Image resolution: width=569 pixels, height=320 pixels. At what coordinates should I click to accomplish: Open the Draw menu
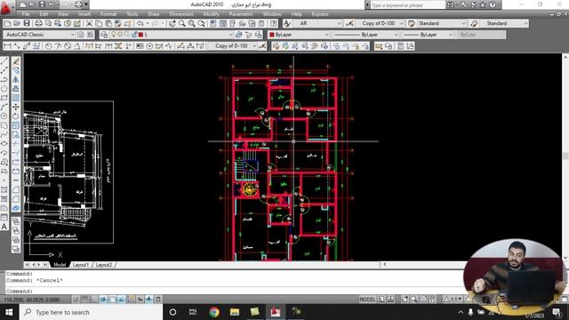[154, 14]
